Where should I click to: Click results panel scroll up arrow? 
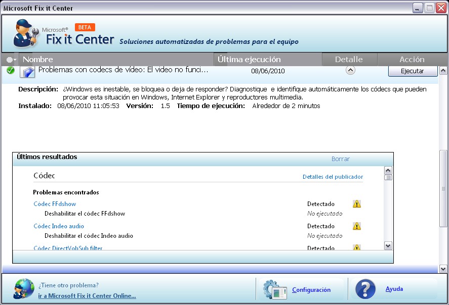388,171
